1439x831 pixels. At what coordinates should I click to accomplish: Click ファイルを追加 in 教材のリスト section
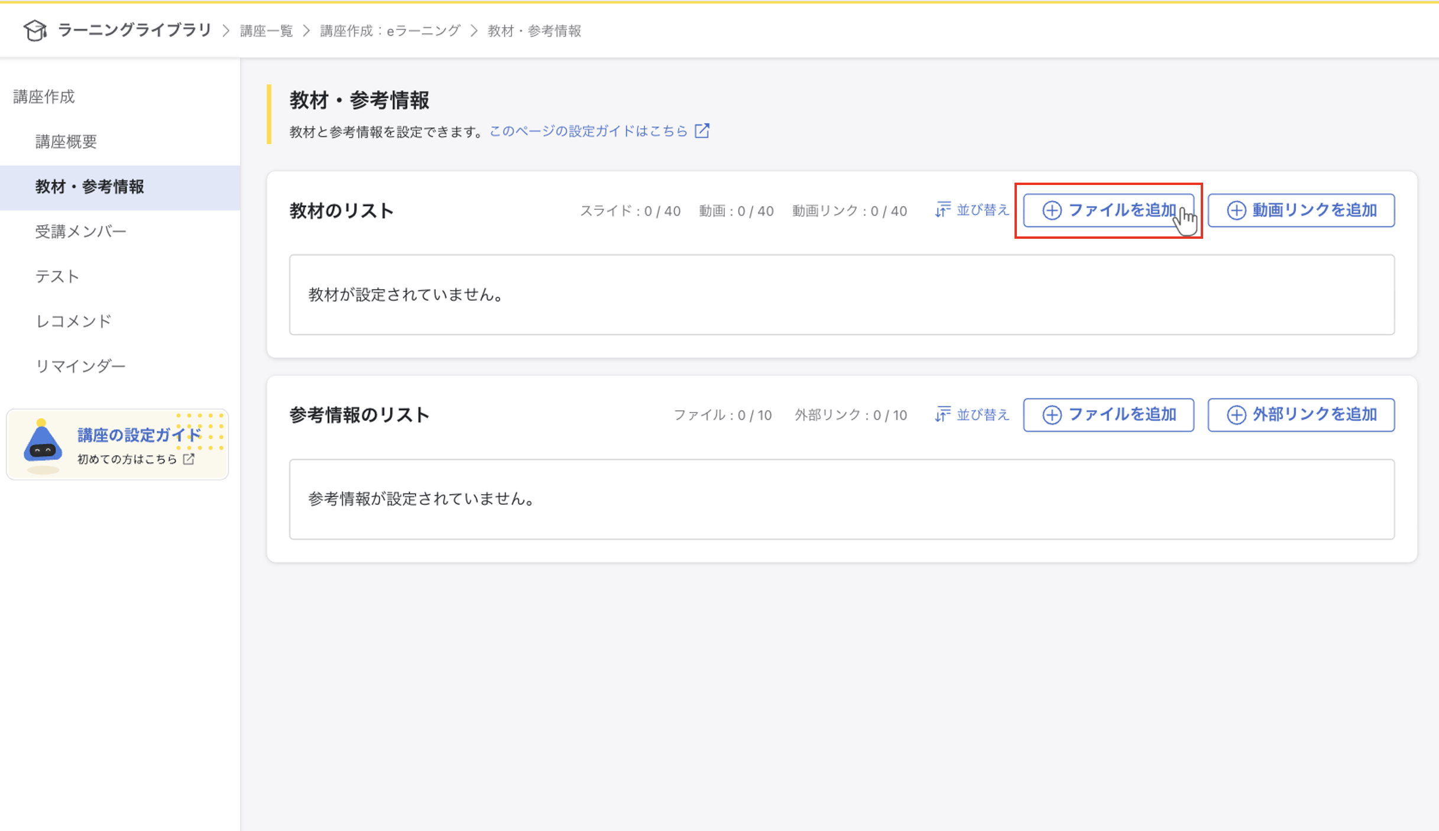pos(1109,210)
